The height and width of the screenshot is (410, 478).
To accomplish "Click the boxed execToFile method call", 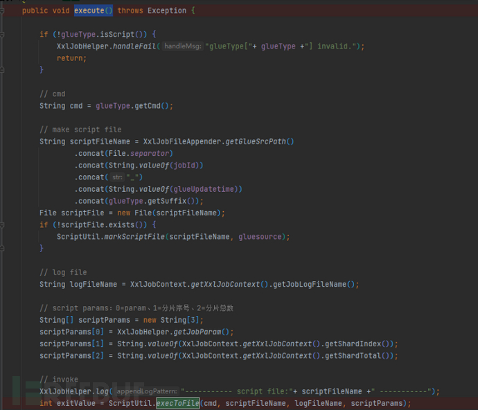I will [x=178, y=403].
